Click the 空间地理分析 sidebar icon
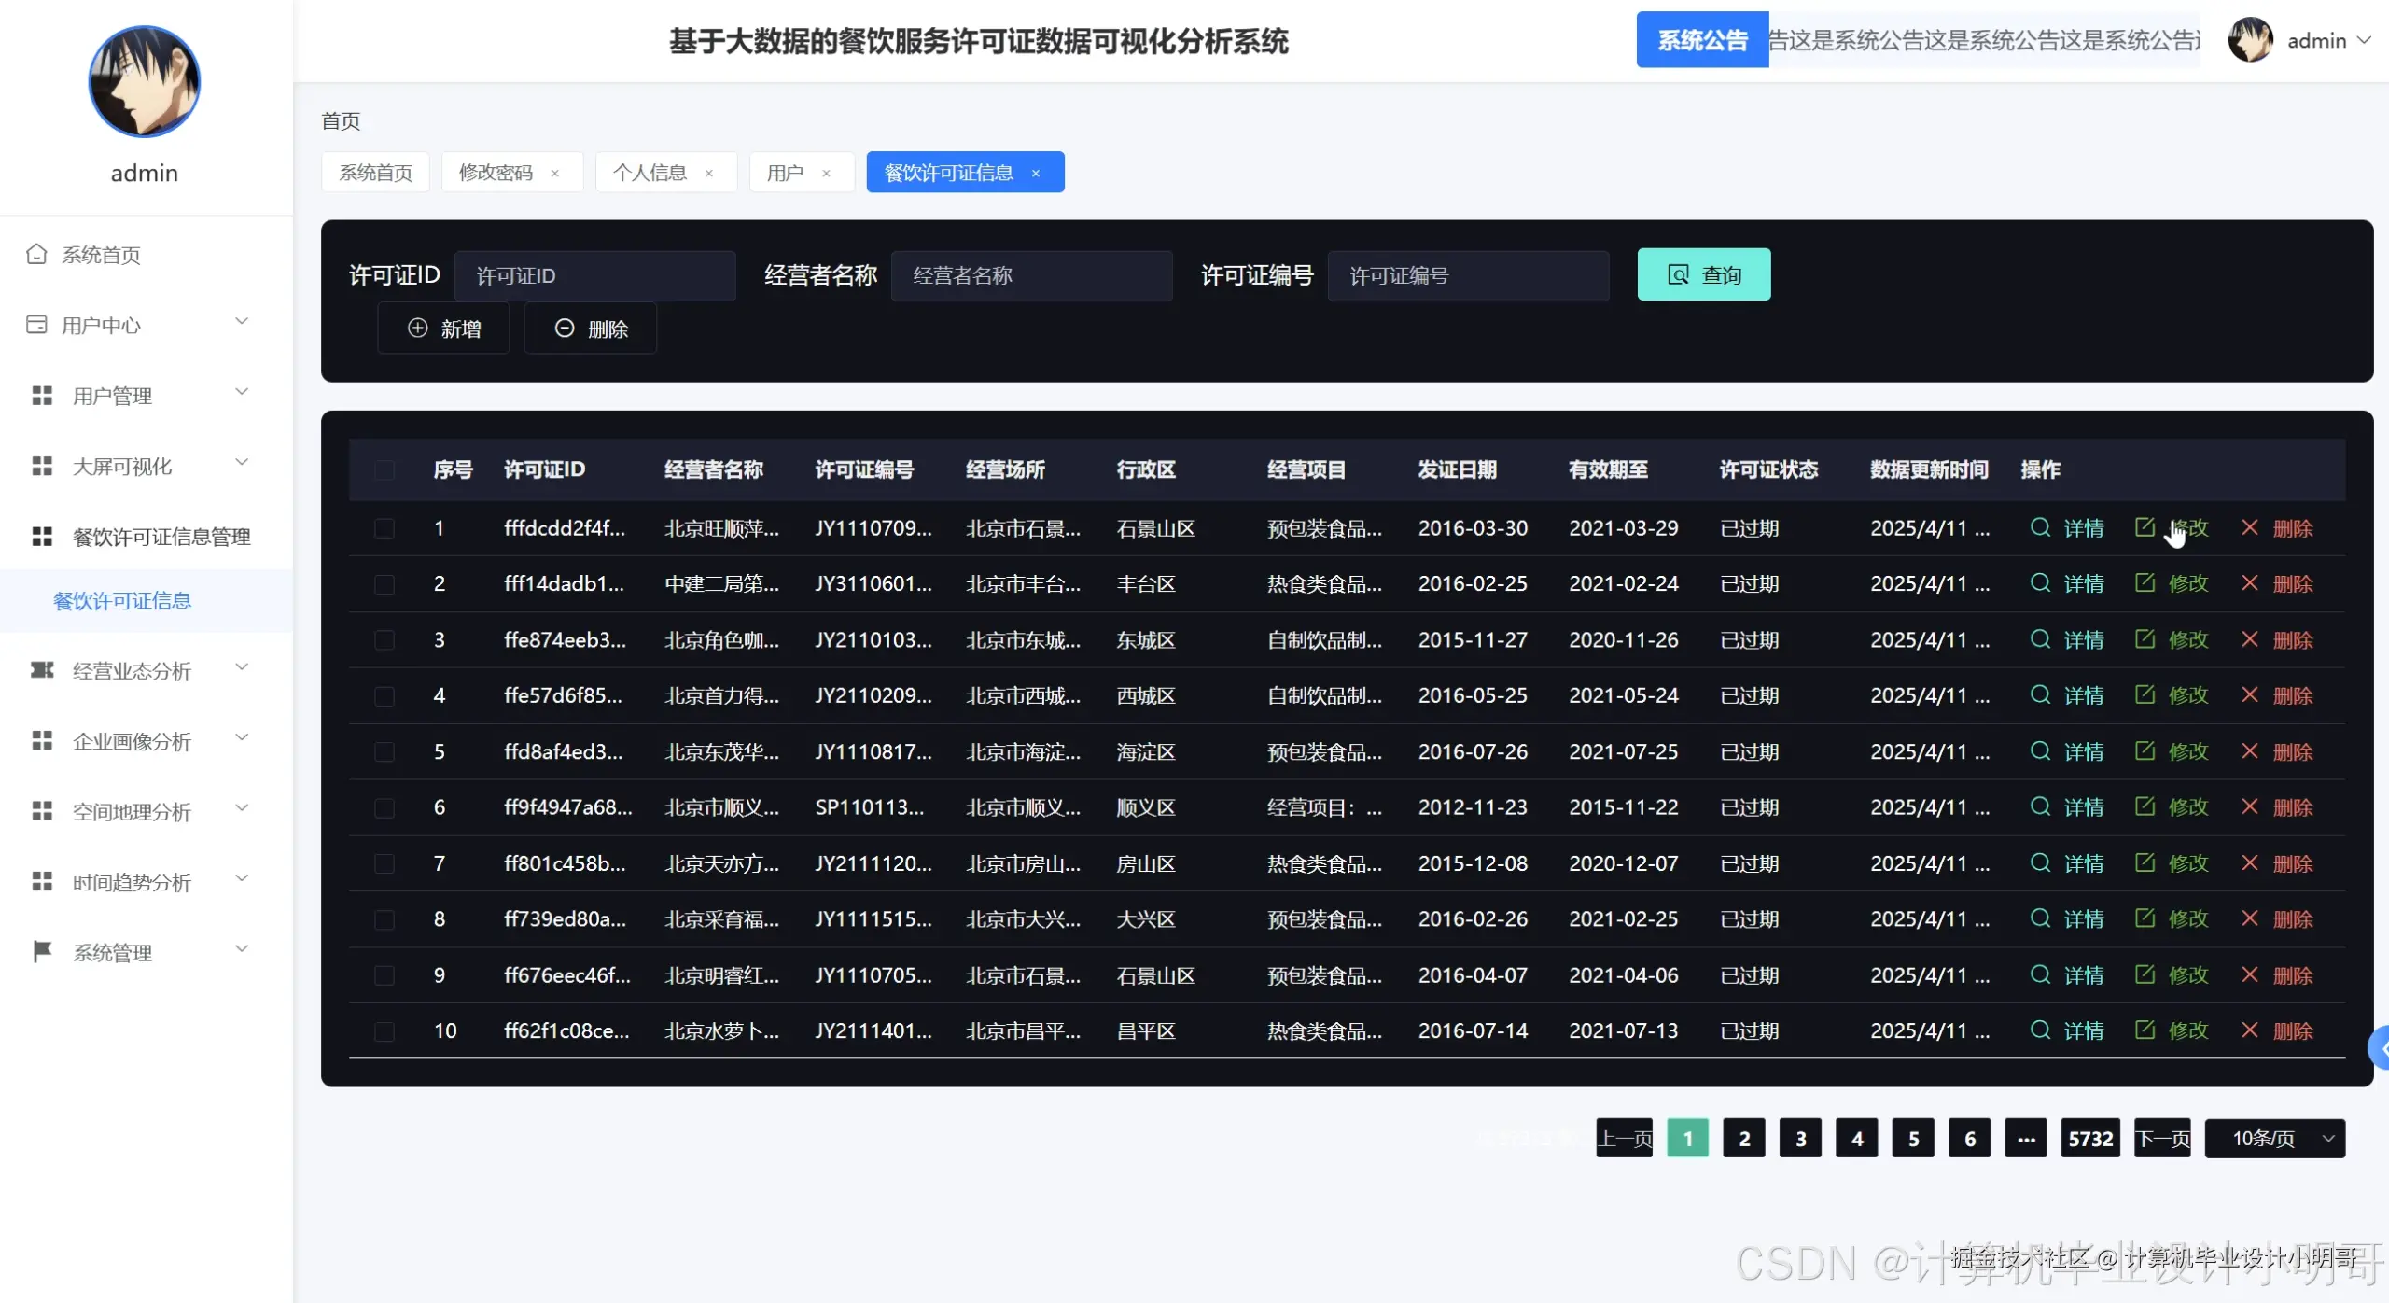 (41, 811)
